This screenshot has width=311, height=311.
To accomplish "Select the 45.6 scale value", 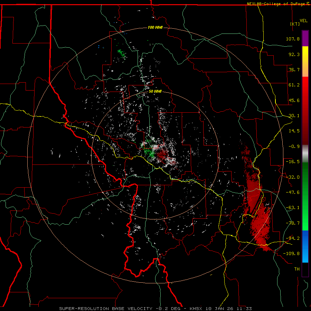I will click(294, 100).
